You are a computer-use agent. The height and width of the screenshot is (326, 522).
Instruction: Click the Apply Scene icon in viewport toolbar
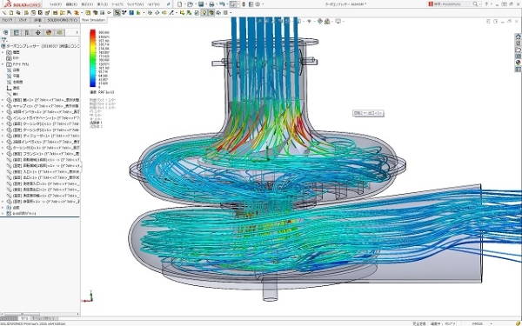coord(327,21)
